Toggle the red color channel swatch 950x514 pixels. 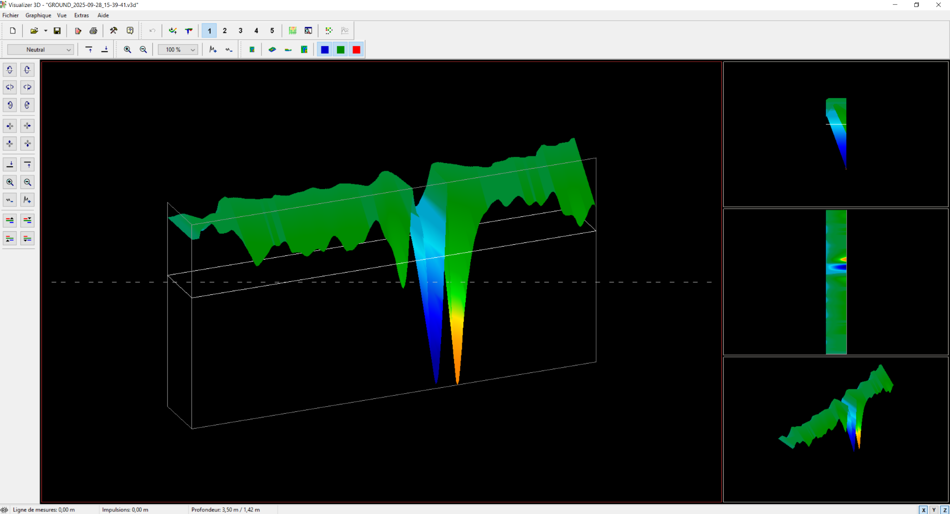pos(356,50)
